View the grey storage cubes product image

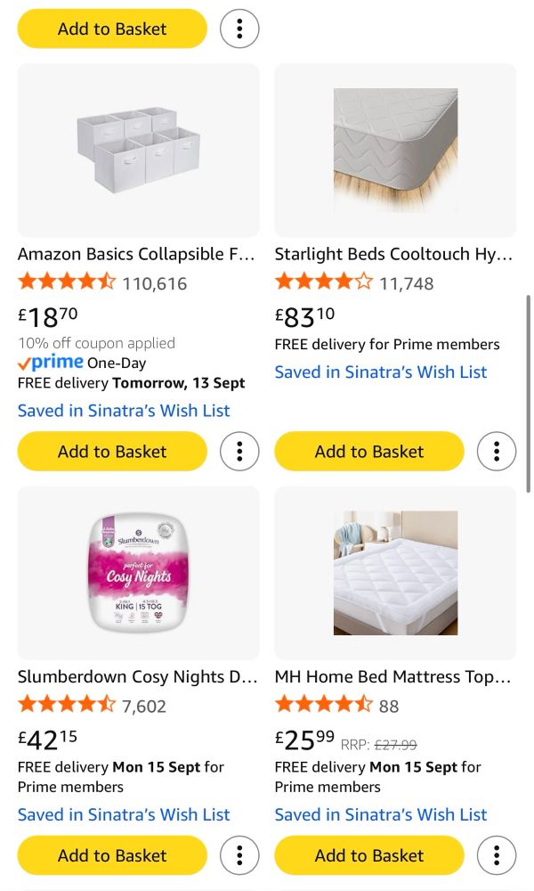138,150
